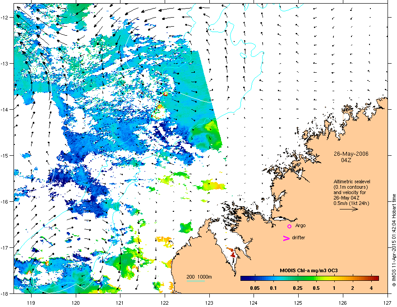Click the Chl-a color bar at 4
Image resolution: width=397 pixels, height=307 pixels.
click(x=371, y=279)
